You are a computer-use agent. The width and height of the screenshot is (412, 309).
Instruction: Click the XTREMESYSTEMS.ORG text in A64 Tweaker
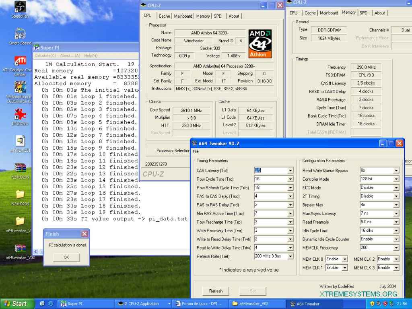358,294
